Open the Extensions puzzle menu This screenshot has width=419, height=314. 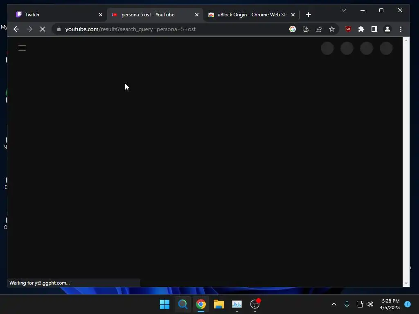[x=361, y=29]
